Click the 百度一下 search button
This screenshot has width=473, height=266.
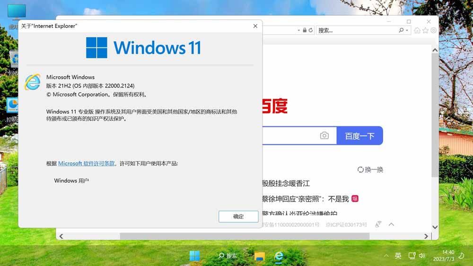(359, 135)
